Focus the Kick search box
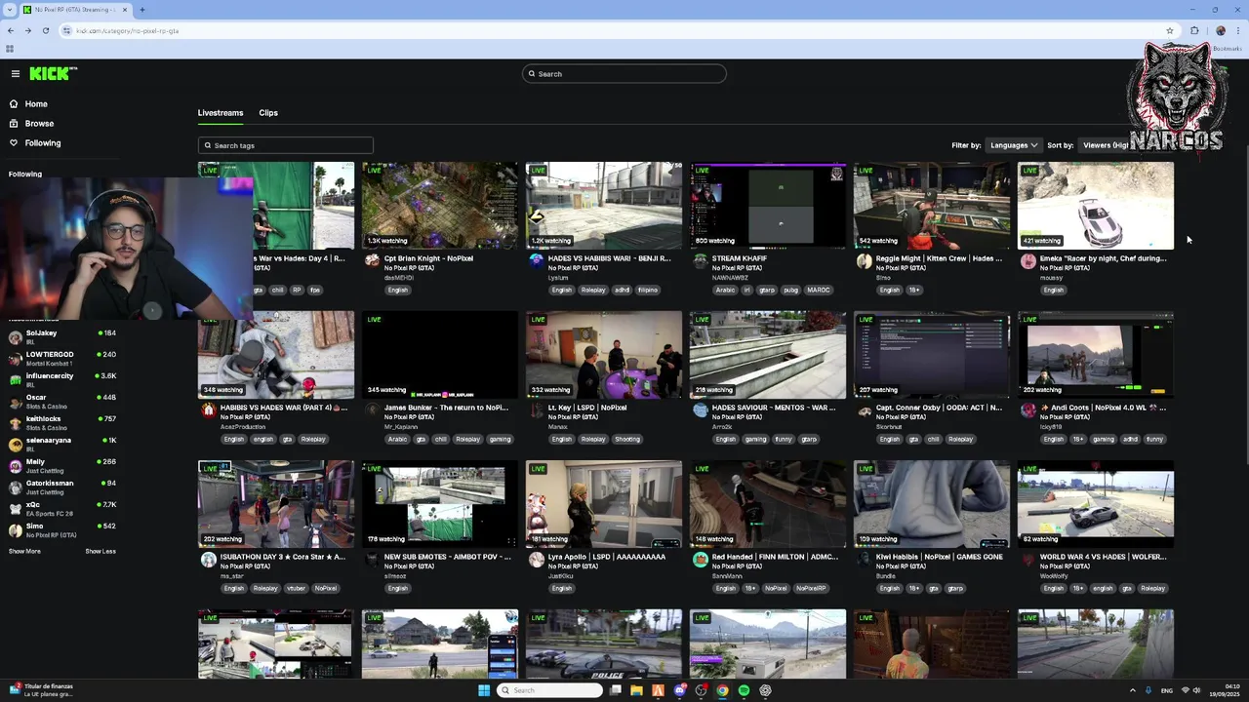The height and width of the screenshot is (702, 1249). (x=624, y=74)
